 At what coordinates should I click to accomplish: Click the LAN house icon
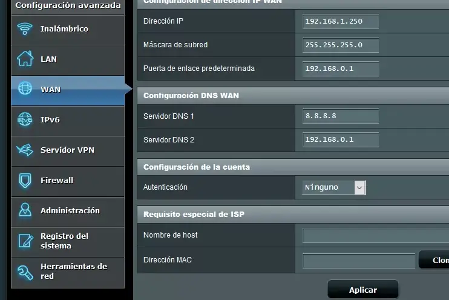[x=25, y=59]
